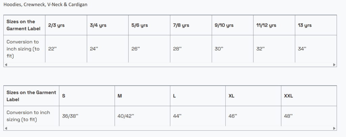Click the 28" inch sizing cell

177,49
